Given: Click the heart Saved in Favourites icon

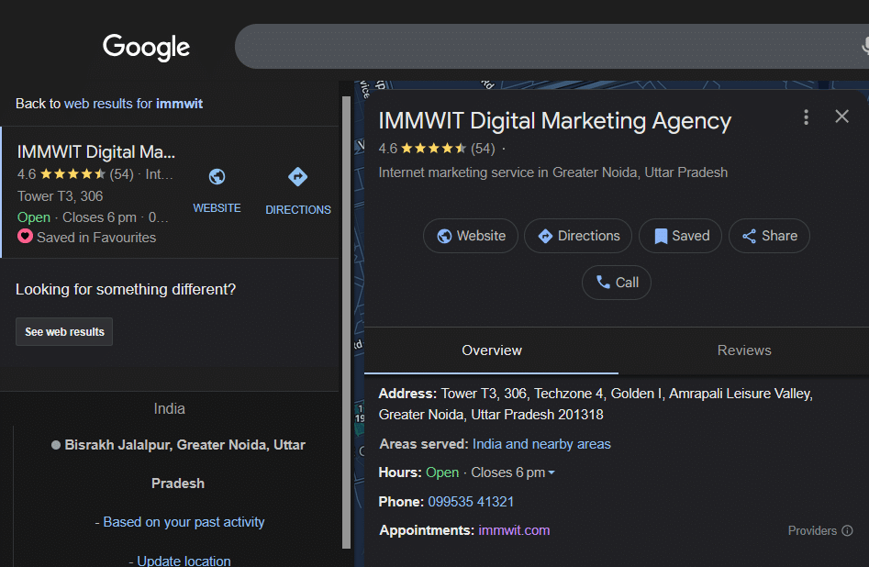Looking at the screenshot, I should 25,237.
